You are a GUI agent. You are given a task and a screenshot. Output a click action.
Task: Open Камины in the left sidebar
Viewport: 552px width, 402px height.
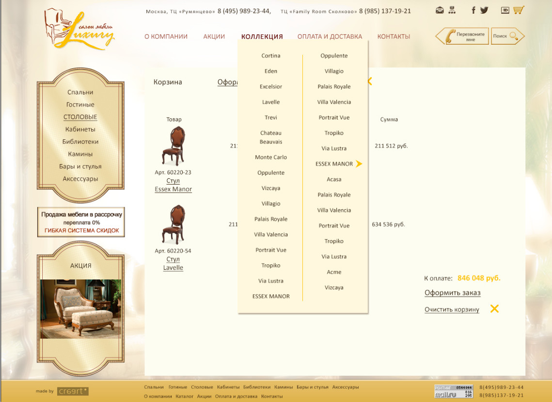pyautogui.click(x=80, y=154)
